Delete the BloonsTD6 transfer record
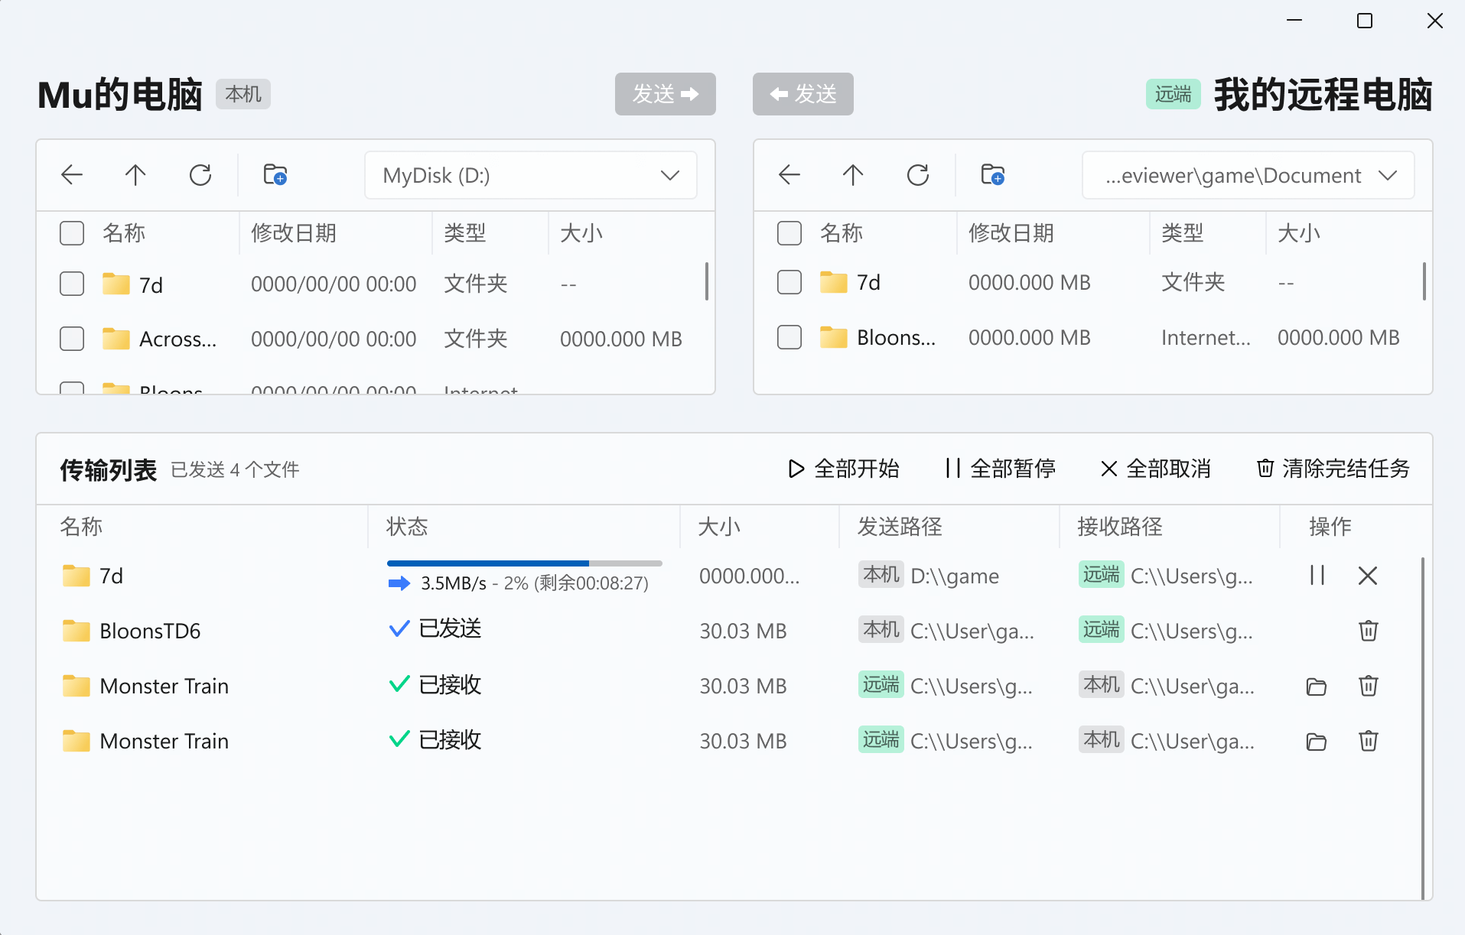 coord(1368,631)
